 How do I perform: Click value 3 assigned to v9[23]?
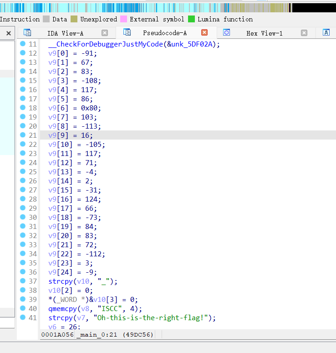pos(87,263)
